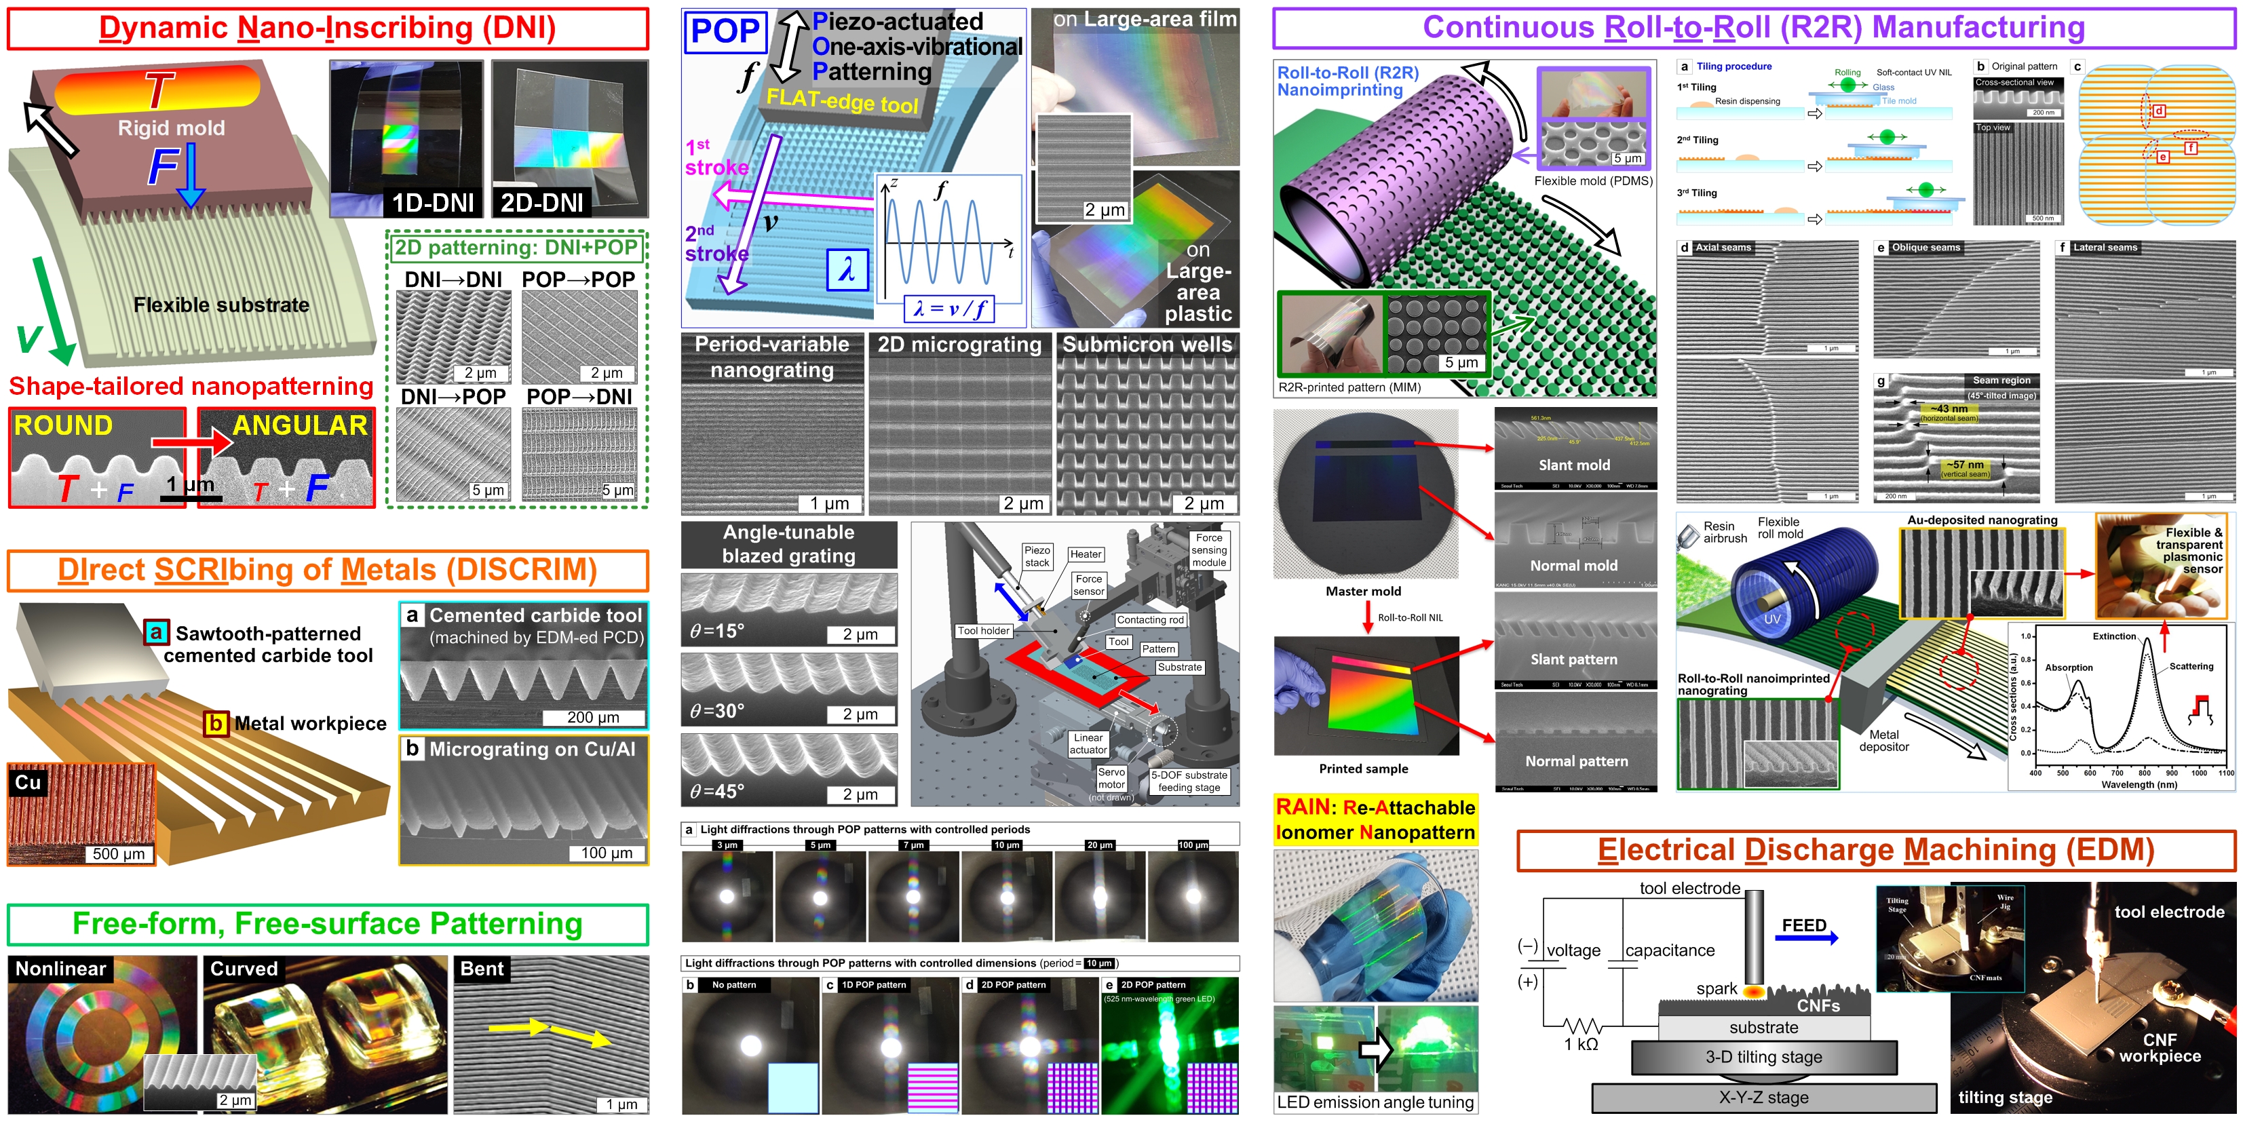The height and width of the screenshot is (1122, 2243).
Task: Click the 'Tiling procedure' title
Action: [x=1735, y=66]
